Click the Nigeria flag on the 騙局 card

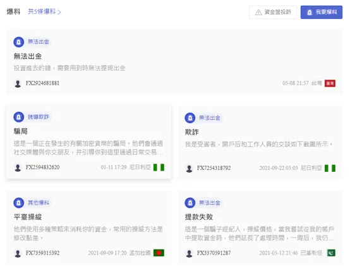(159, 167)
